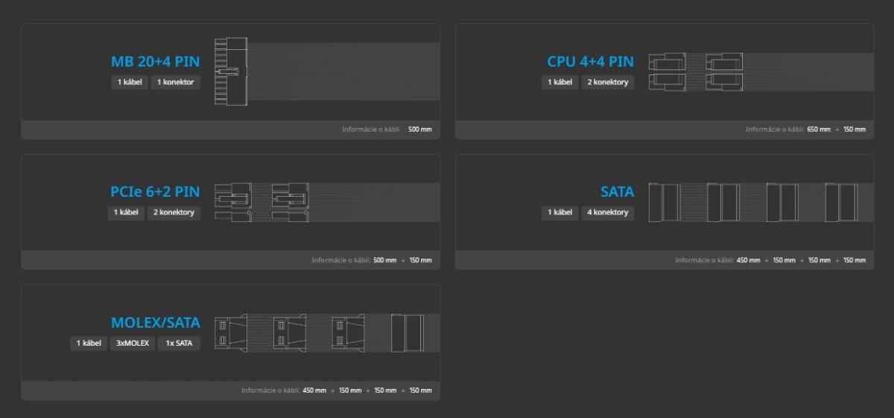Click the PCIe 6+2 PIN connector illustration
Image resolution: width=894 pixels, height=418 pixels.
261,202
